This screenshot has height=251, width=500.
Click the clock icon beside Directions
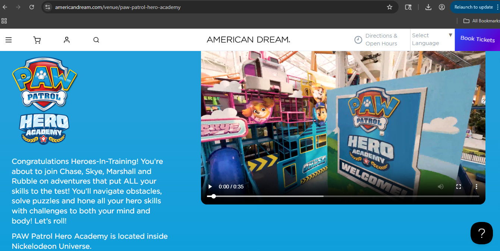point(358,40)
